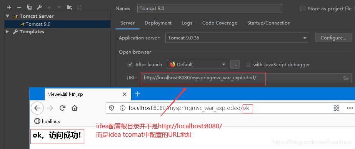Viewport: 355px width, 149px height.
Task: Create new folder icon in toolbar
Action: 69,7
